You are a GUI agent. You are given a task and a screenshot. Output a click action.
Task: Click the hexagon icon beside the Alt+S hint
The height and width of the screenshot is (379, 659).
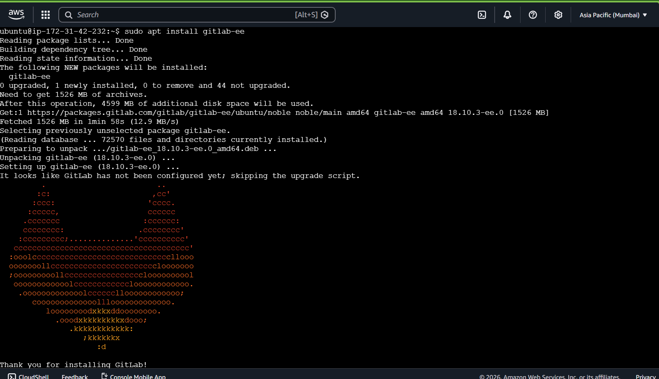[325, 15]
